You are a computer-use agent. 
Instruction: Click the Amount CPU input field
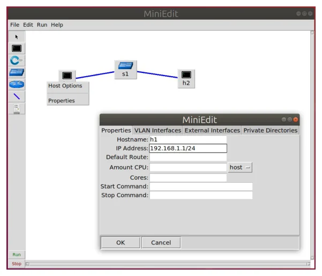click(188, 167)
